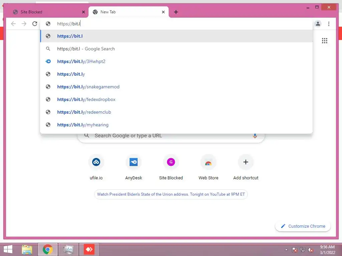
Task: Click the Action Center flag tray icon
Action: click(x=294, y=250)
